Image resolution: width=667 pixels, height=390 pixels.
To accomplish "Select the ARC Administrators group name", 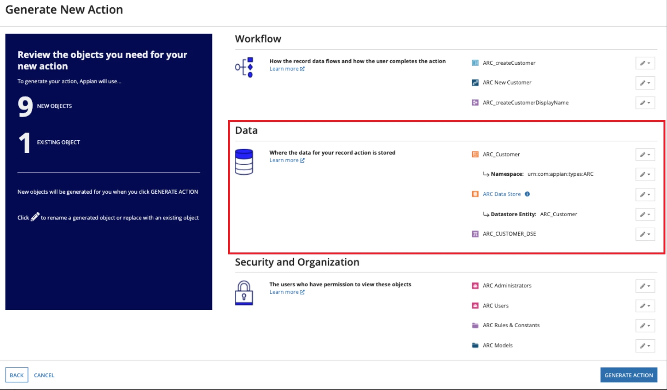I will click(507, 286).
